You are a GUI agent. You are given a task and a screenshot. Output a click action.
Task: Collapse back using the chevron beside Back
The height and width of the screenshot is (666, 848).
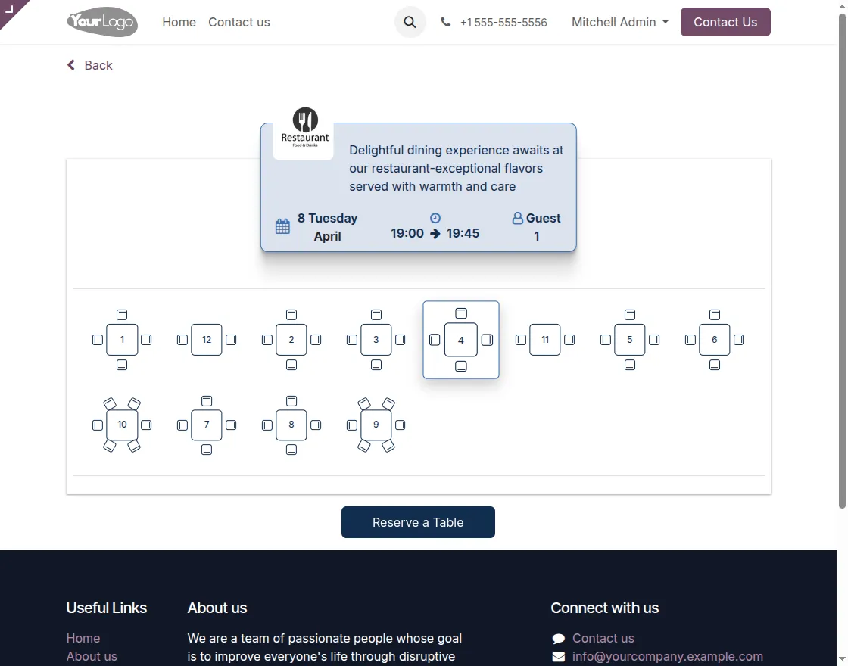70,65
